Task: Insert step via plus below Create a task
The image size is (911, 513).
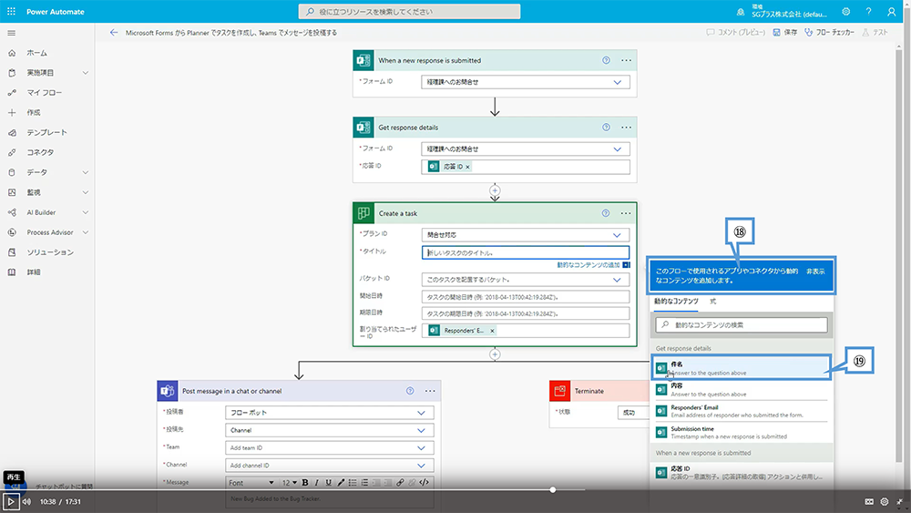Action: [x=495, y=354]
